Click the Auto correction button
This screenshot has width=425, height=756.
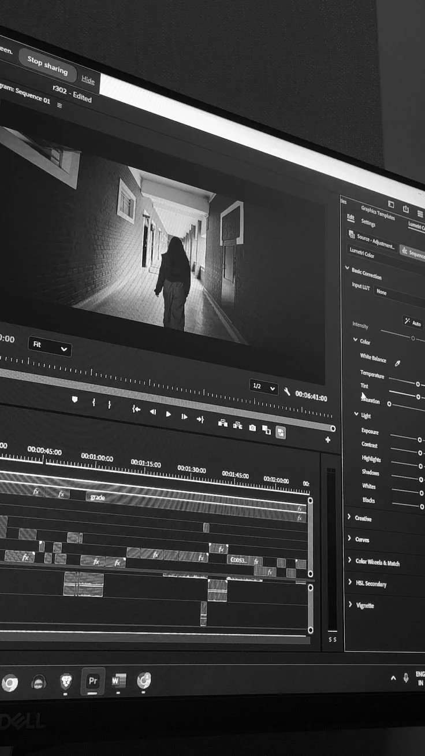413,322
